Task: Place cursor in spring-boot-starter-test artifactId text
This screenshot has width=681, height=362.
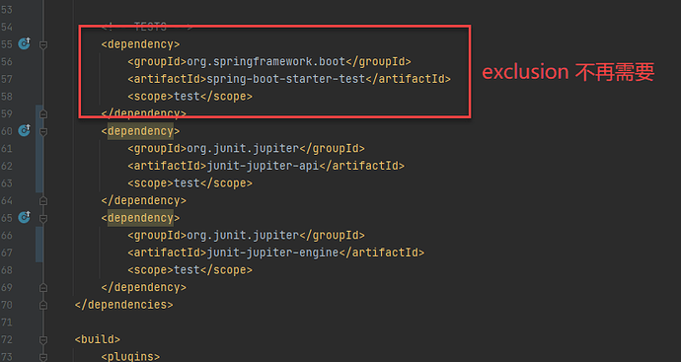Action: (285, 79)
